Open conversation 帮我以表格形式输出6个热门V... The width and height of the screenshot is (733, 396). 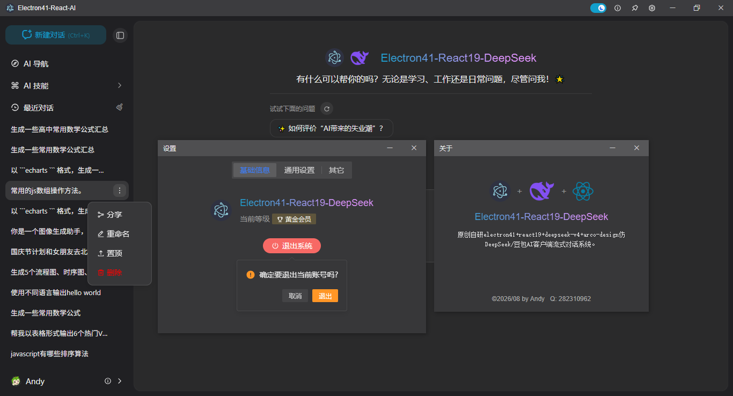click(67, 333)
